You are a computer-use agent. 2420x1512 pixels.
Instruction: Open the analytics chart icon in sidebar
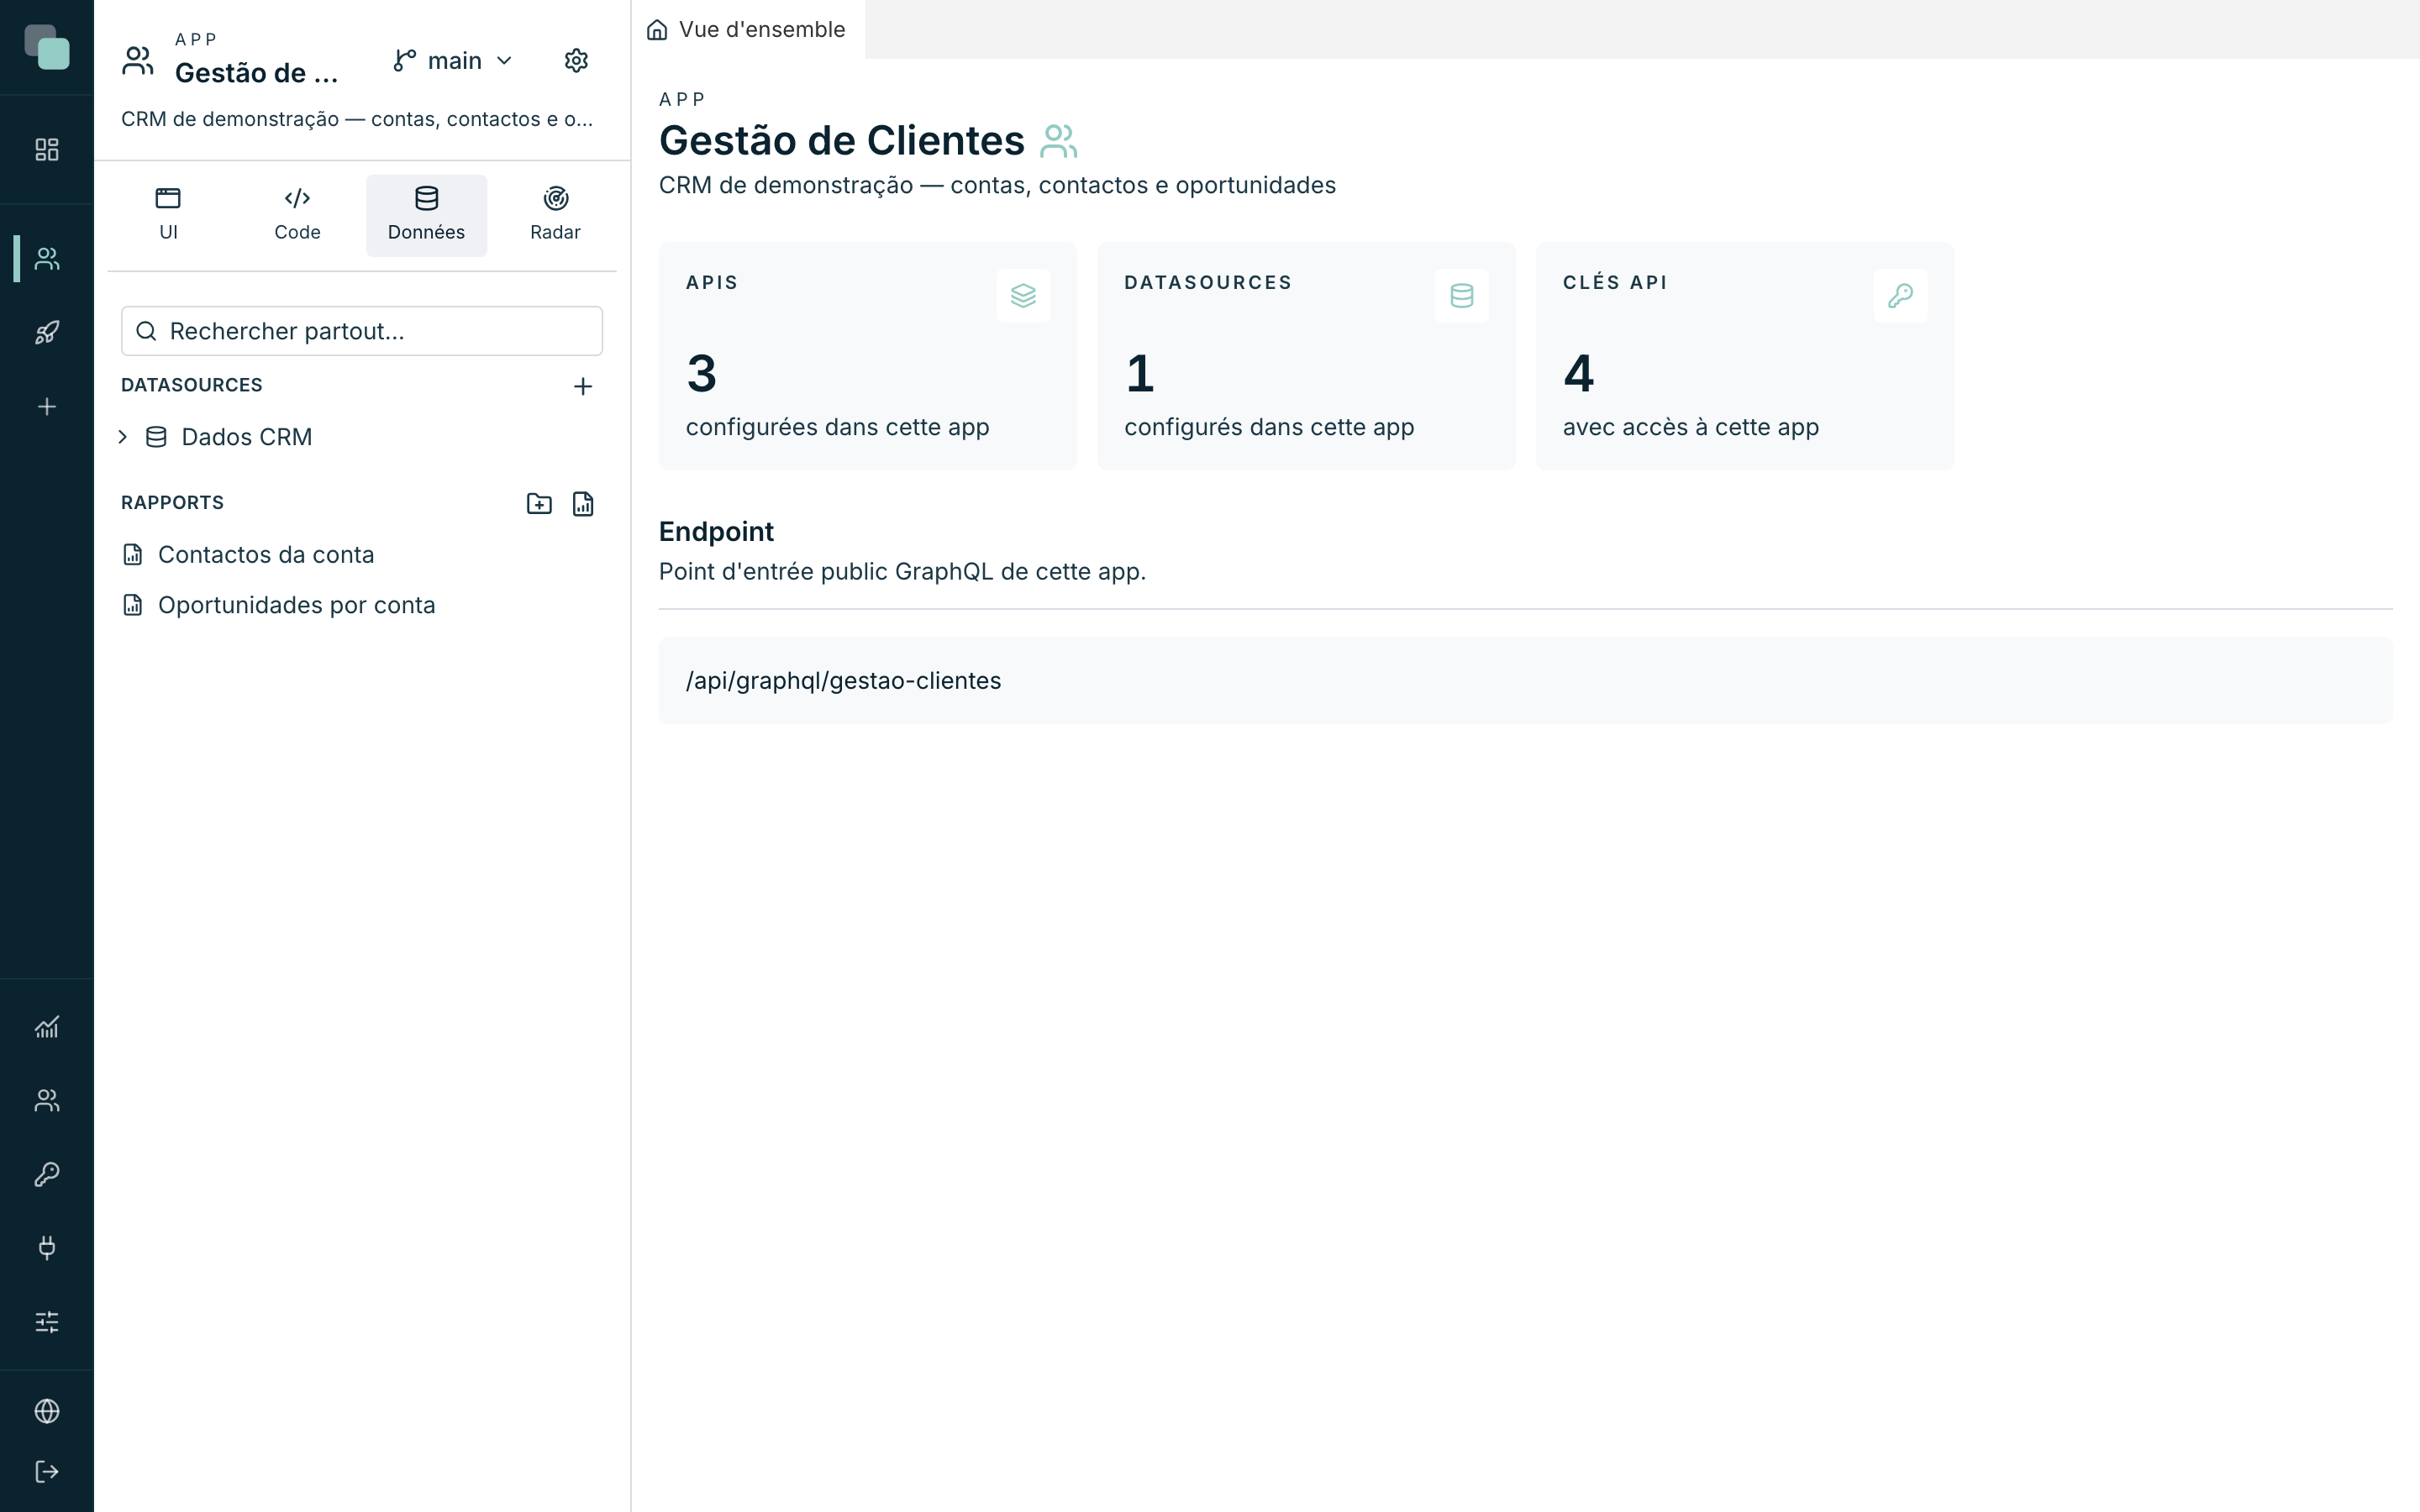pos(47,1027)
